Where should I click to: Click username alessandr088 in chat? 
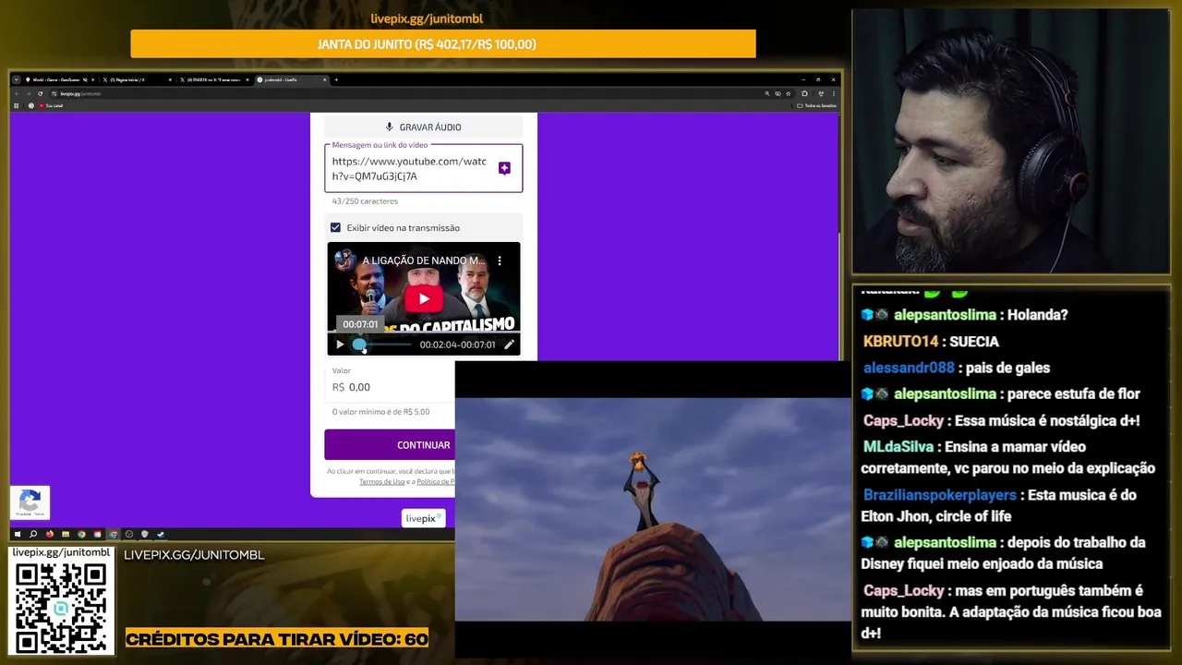coord(909,368)
